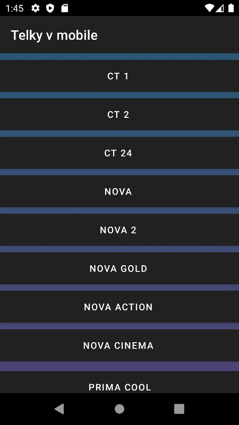239x425 pixels.
Task: Launch the NOVA channel
Action: pyautogui.click(x=119, y=191)
